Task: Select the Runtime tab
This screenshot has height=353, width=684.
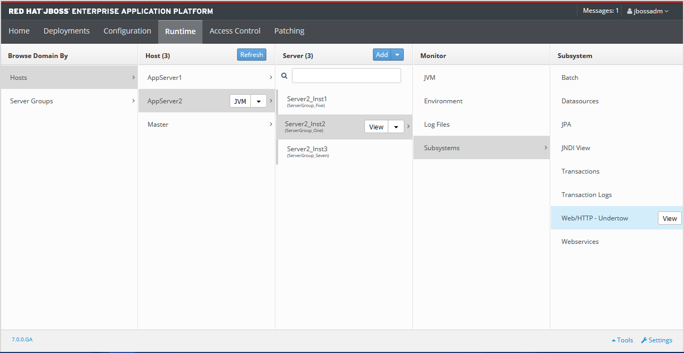Action: [180, 32]
